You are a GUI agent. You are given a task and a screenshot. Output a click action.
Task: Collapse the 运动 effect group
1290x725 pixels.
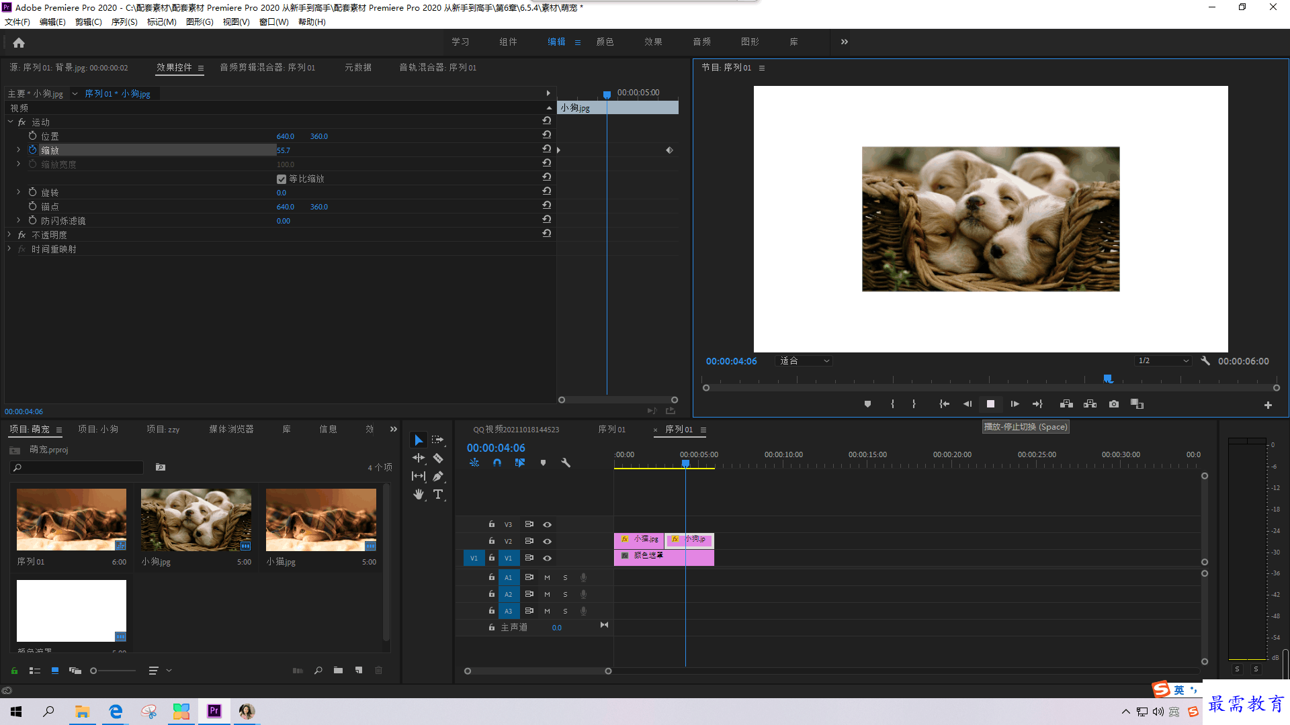[10, 122]
